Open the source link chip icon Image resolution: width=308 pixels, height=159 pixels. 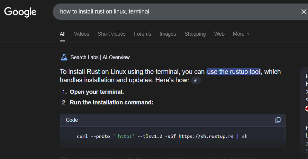(196, 80)
